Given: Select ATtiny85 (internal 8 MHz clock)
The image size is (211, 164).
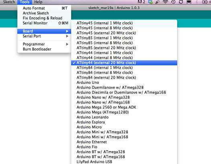Looking at the screenshot, I should tap(124, 43).
